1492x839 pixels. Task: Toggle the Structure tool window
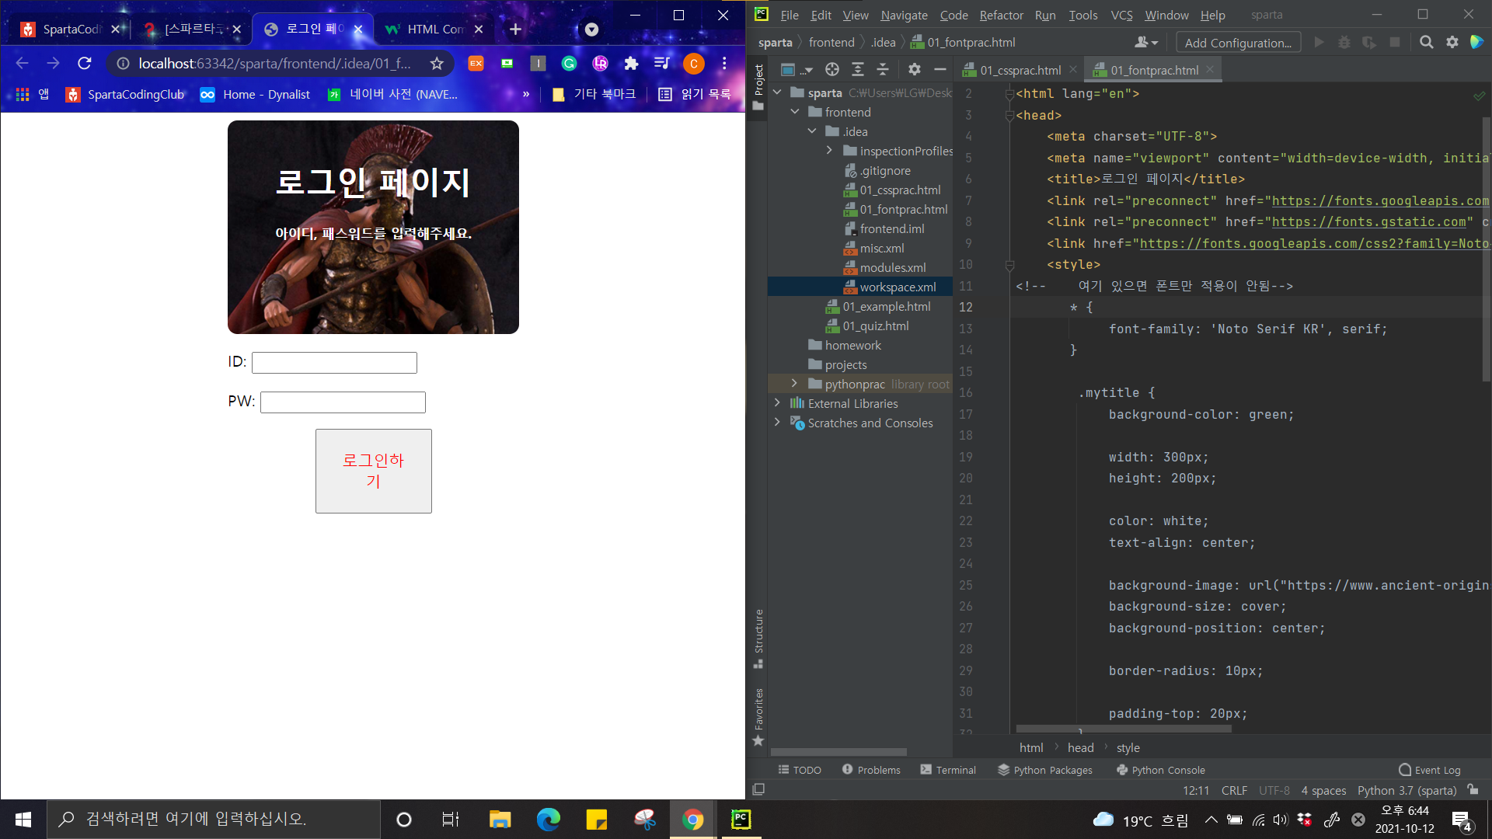[758, 637]
